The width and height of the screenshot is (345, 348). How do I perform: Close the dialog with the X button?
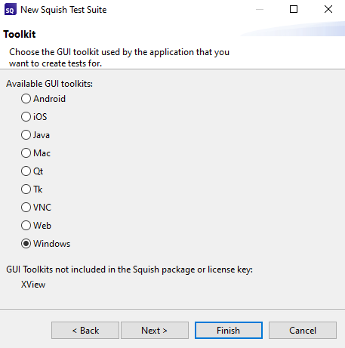click(328, 9)
